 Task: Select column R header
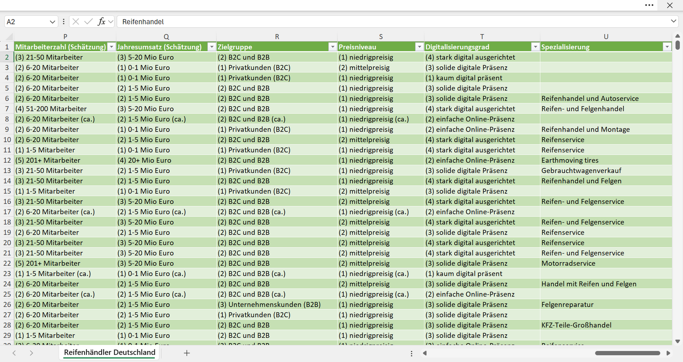tap(277, 37)
